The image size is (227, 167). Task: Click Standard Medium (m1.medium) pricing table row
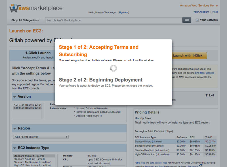point(175,150)
